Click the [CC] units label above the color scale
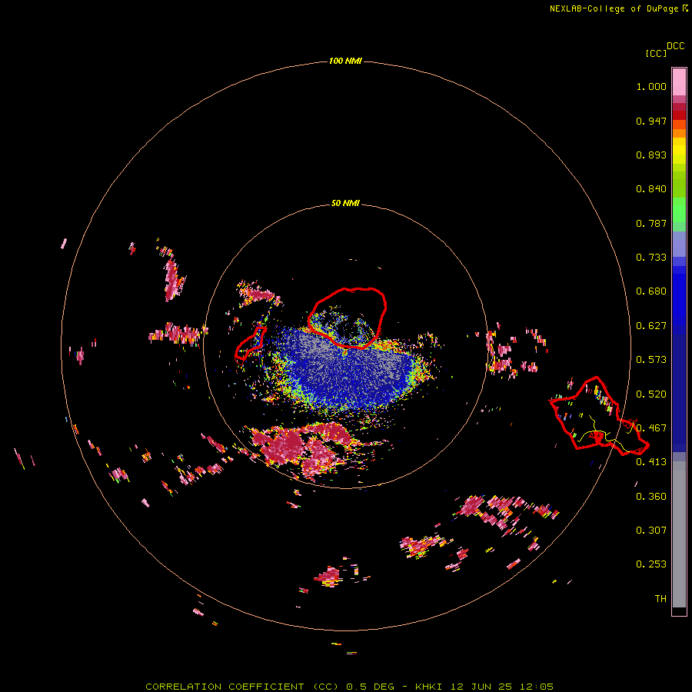The height and width of the screenshot is (692, 692). [656, 53]
